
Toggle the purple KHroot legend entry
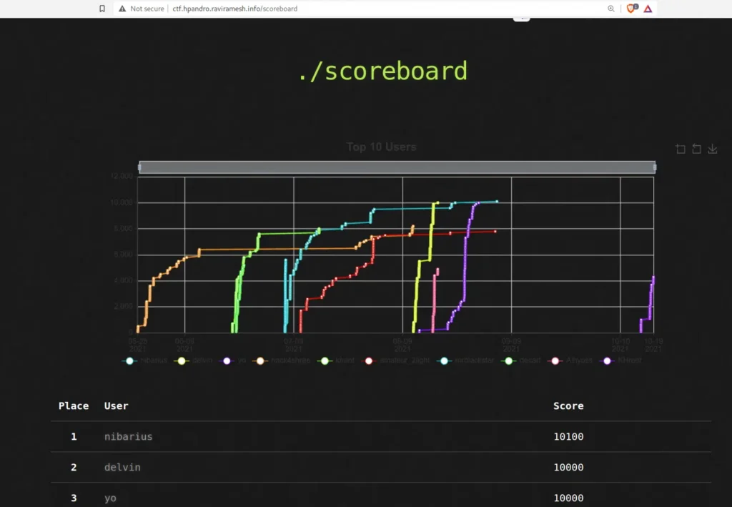click(620, 360)
